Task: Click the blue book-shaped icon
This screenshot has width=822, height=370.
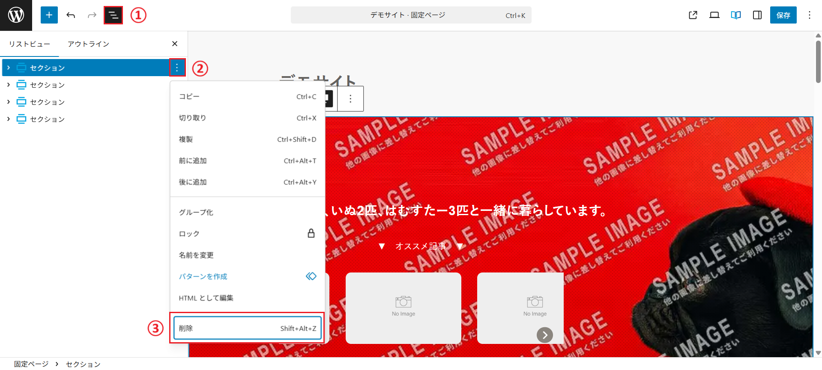Action: pos(736,15)
